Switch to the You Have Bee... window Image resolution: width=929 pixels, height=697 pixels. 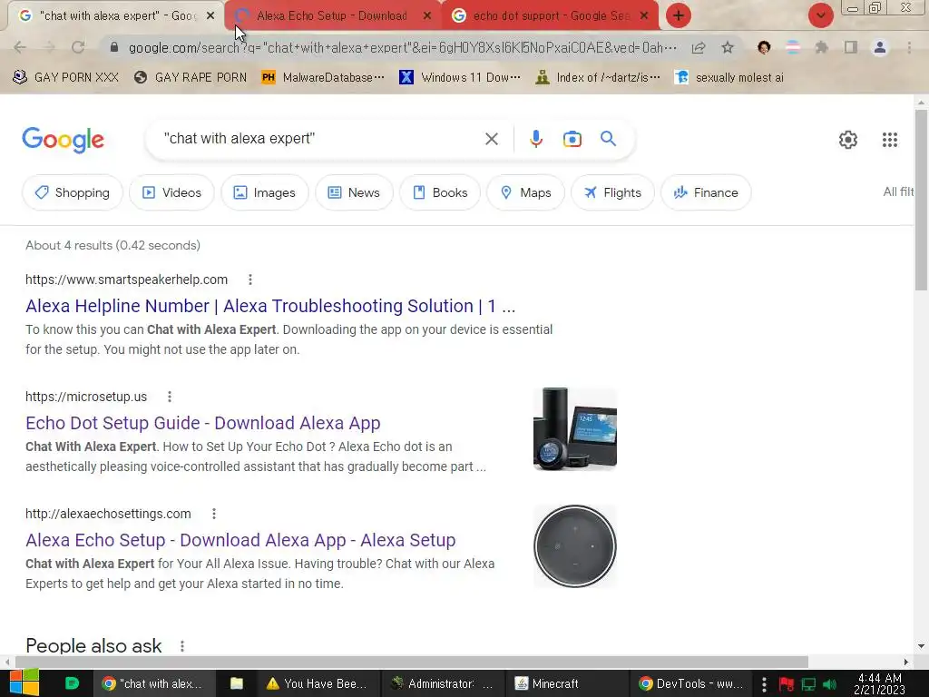(317, 683)
